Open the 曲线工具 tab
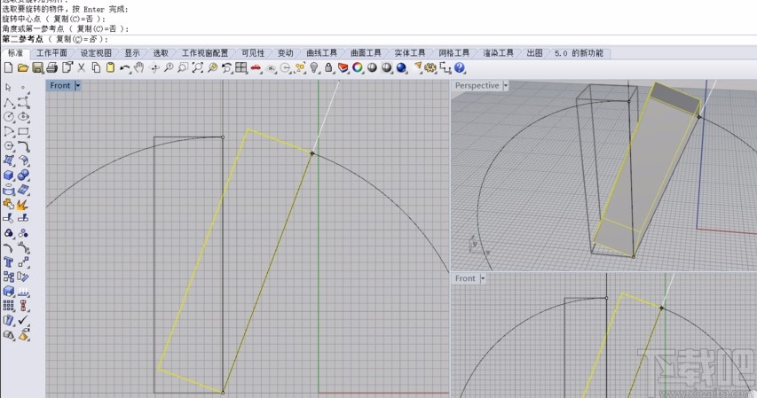757x398 pixels. pos(321,53)
